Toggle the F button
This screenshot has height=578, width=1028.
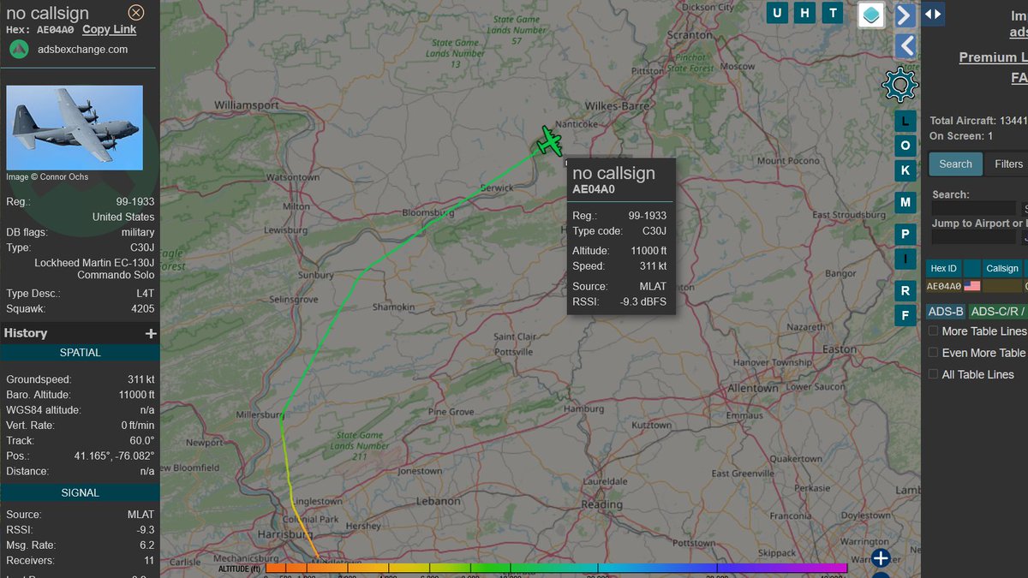905,316
